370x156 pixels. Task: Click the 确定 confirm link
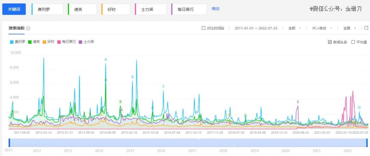pyautogui.click(x=216, y=9)
